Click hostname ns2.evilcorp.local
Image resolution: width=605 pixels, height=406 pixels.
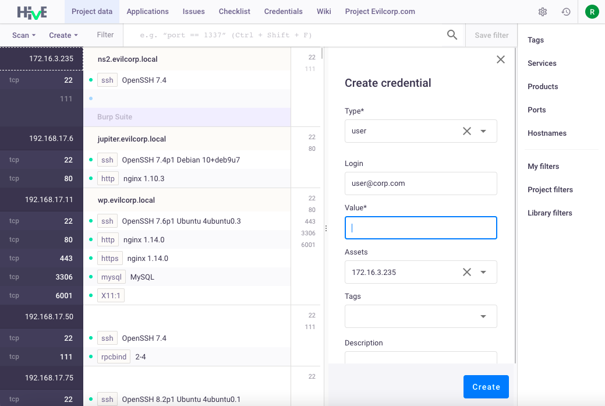(128, 59)
